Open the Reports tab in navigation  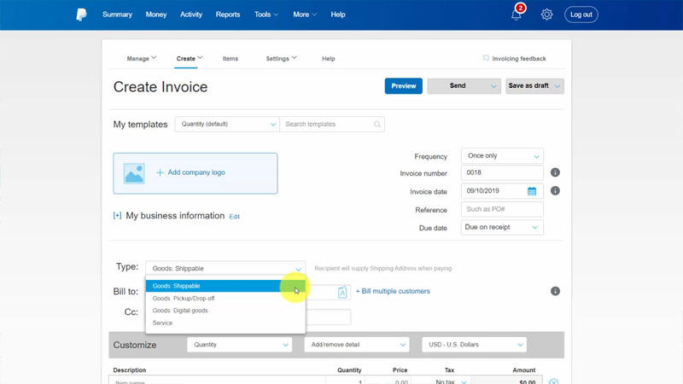point(228,15)
